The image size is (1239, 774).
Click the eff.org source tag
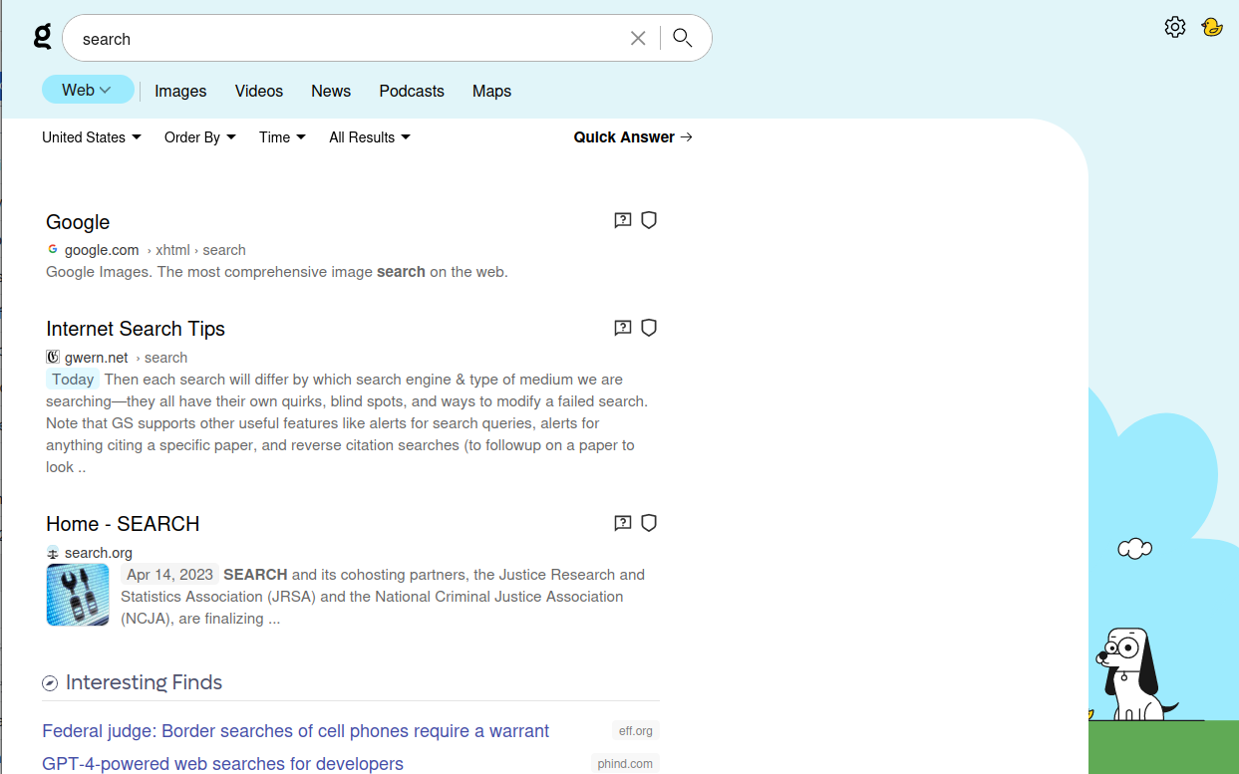click(x=636, y=731)
